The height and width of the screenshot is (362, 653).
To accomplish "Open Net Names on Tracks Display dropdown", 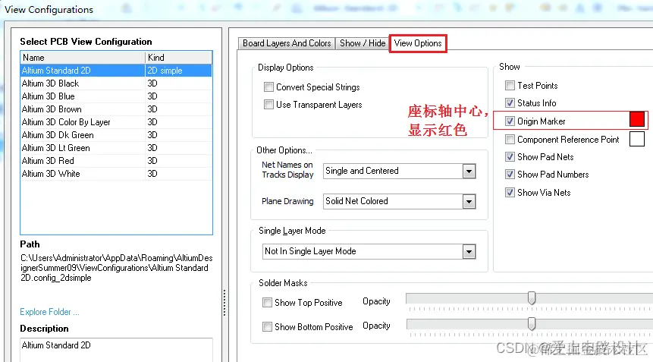I will coord(469,172).
